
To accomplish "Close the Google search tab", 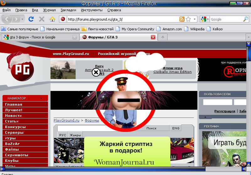I will [74, 37].
